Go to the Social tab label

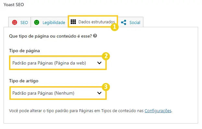point(135,23)
